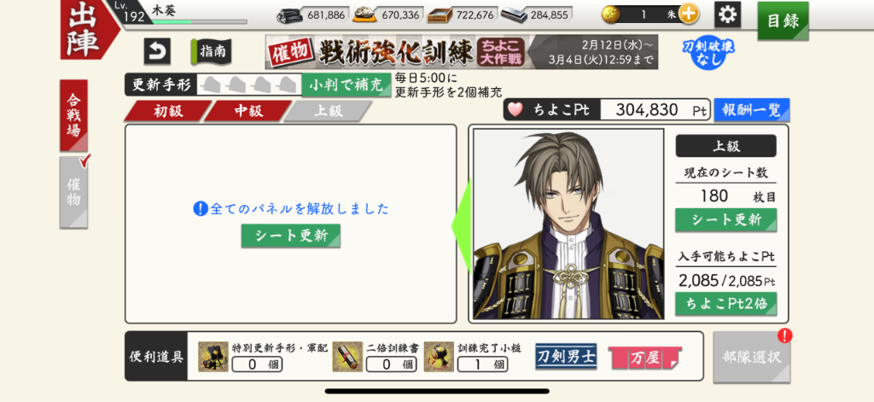
Task: Open the 合戦場 side tab
Action: pyautogui.click(x=73, y=115)
